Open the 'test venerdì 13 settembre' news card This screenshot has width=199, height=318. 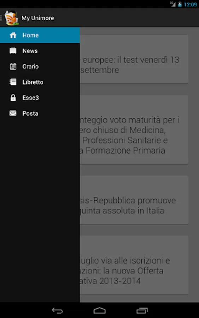[x=134, y=59]
